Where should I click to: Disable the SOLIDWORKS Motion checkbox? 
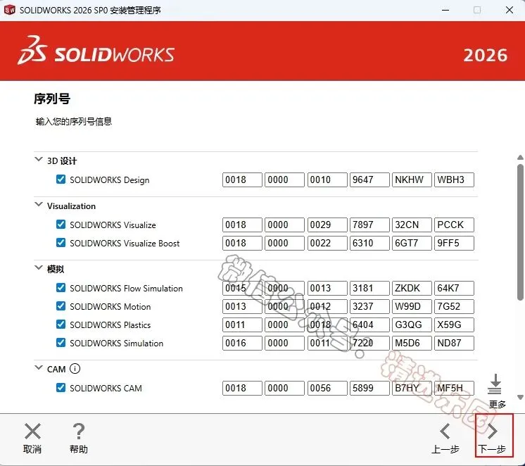click(61, 306)
